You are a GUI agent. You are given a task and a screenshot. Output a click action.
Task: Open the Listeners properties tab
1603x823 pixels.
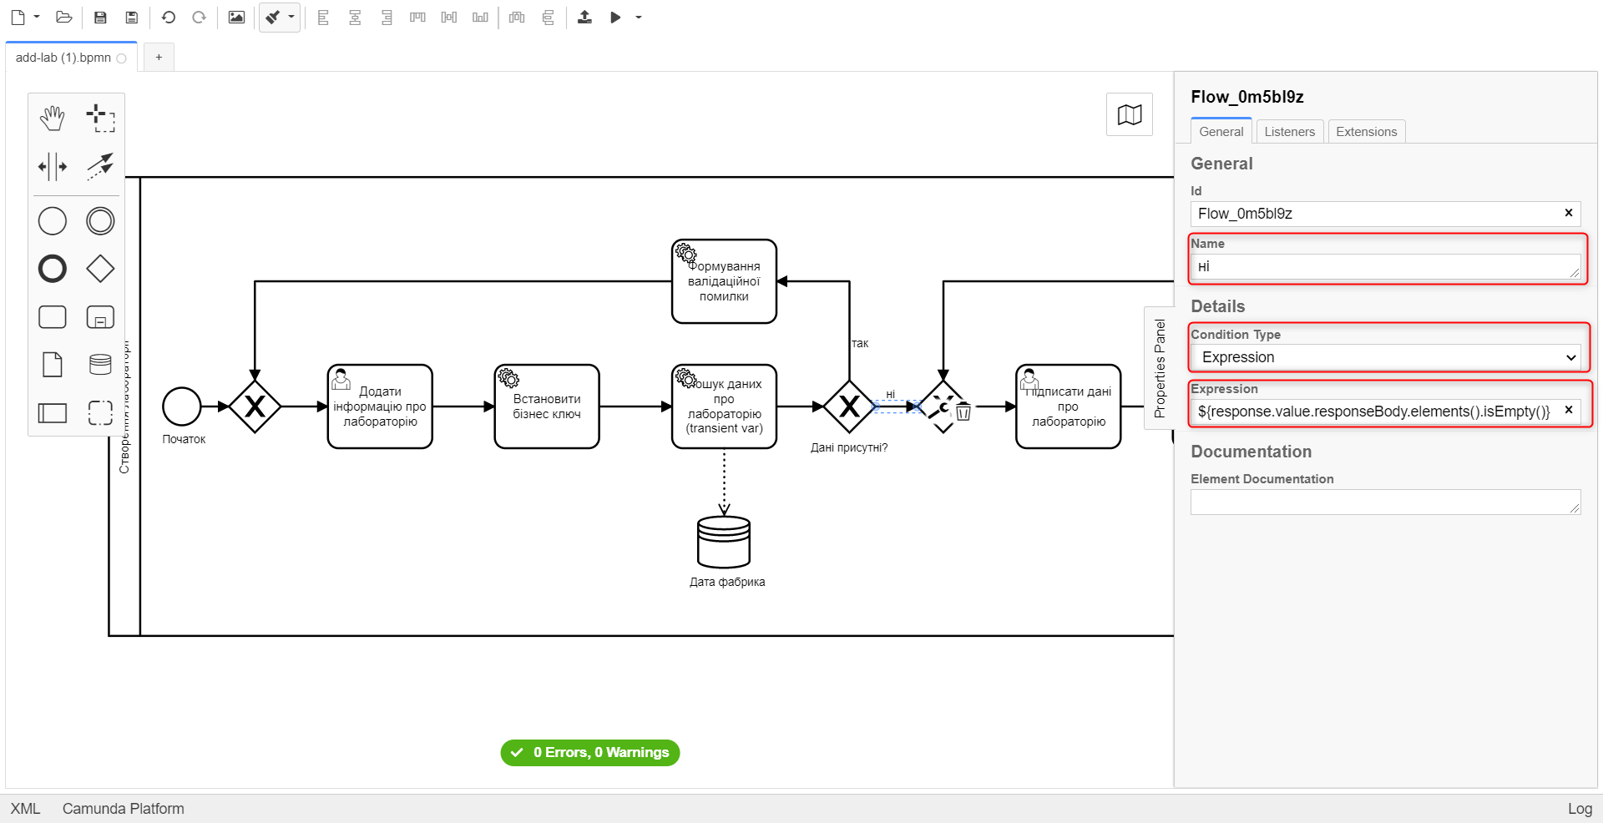tap(1289, 132)
